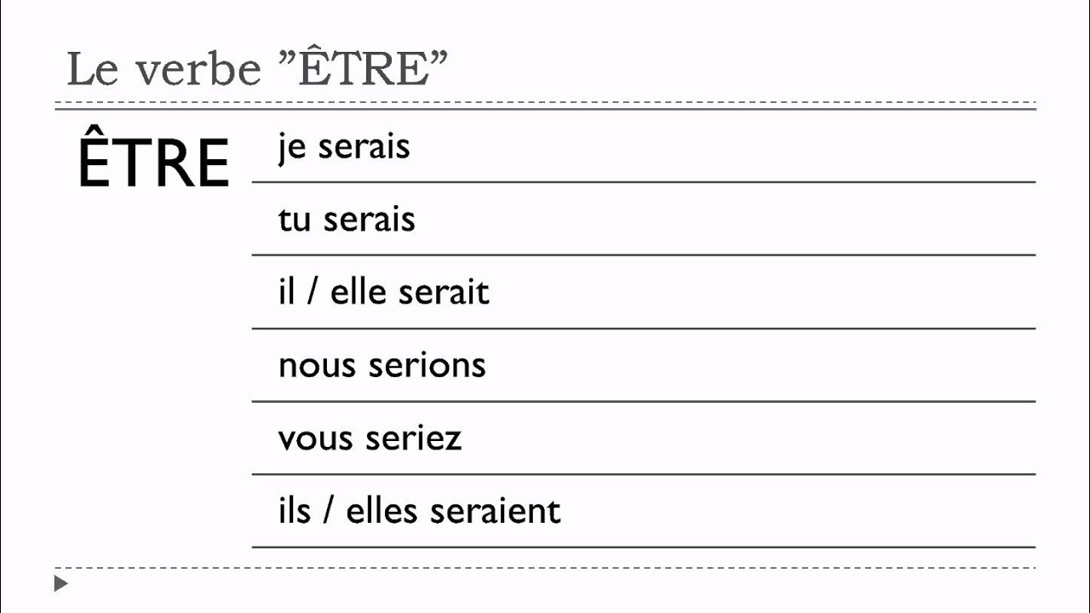Image resolution: width=1090 pixels, height=613 pixels.
Task: Select the verb form "serait"
Action: [445, 292]
